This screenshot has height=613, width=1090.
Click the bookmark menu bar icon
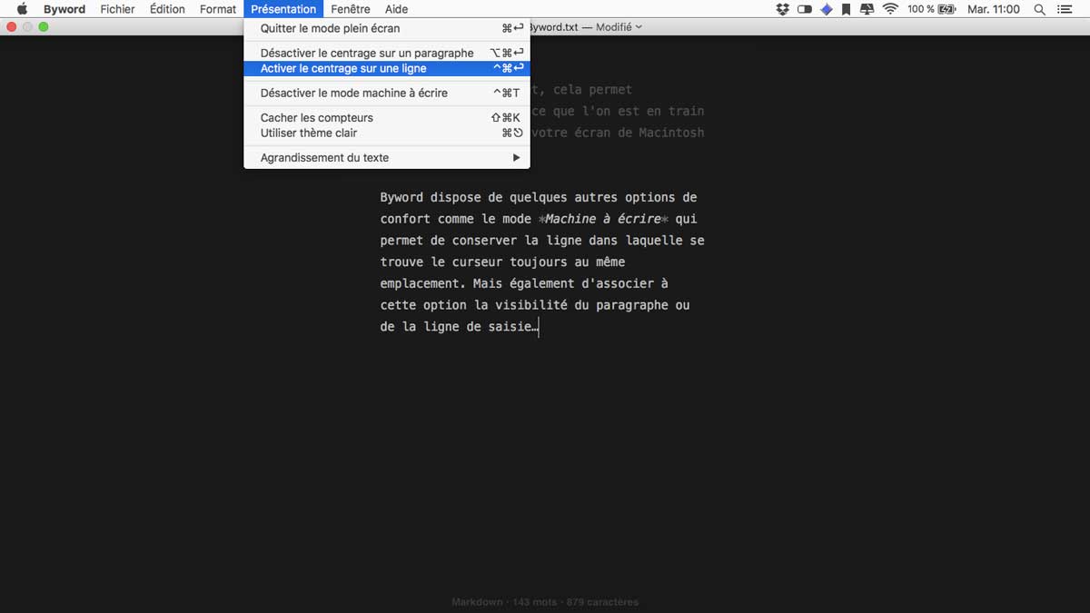tap(847, 9)
